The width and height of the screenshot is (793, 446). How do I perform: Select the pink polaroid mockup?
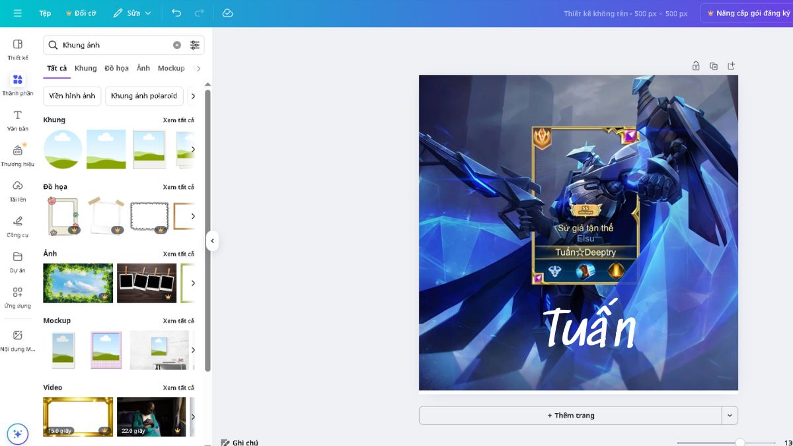(x=106, y=350)
